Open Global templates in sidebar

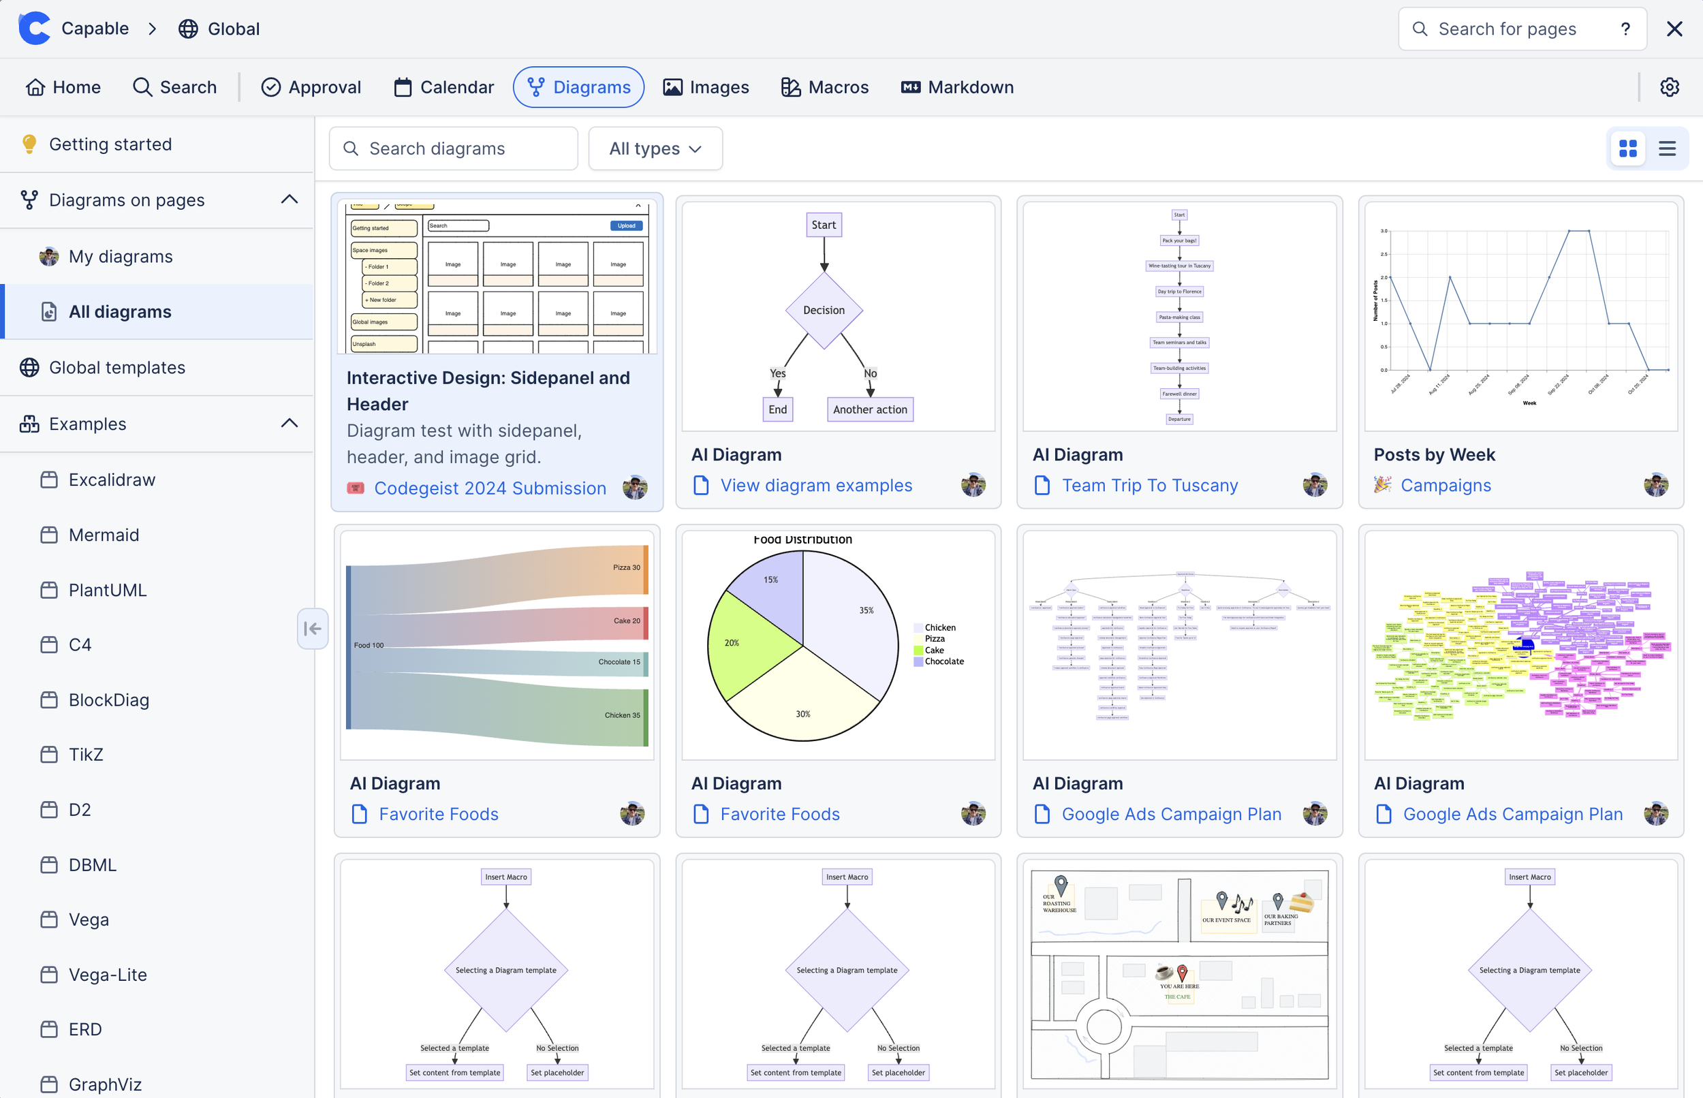point(157,367)
